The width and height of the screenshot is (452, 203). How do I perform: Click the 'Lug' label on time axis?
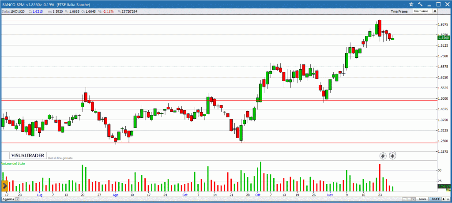click(40, 195)
